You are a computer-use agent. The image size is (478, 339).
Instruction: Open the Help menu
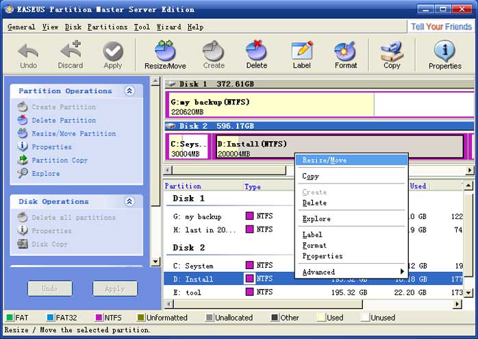tap(195, 27)
